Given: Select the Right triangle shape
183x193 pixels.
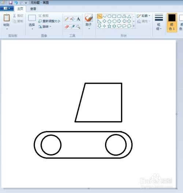Looking at the screenshot, I should point(99,21).
